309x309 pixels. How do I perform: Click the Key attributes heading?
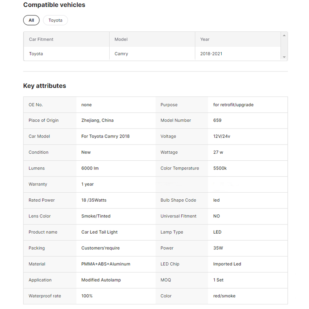click(x=44, y=86)
